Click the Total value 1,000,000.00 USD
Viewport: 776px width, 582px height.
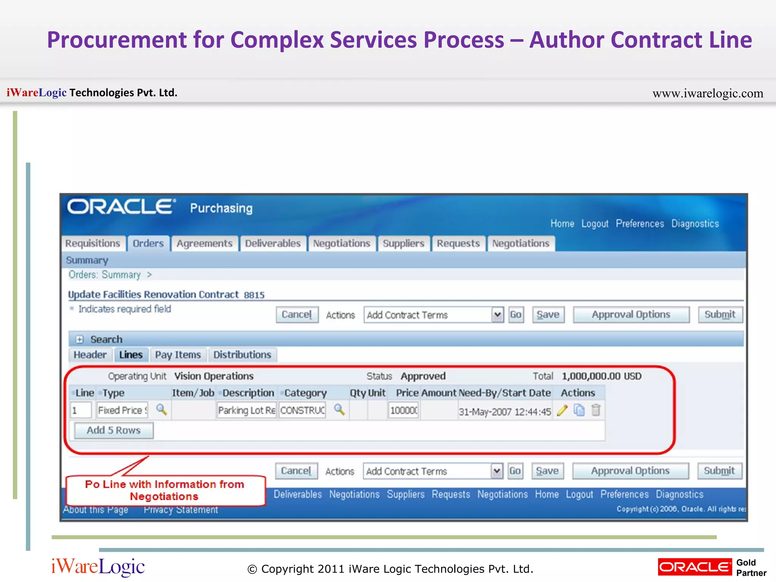pos(602,376)
